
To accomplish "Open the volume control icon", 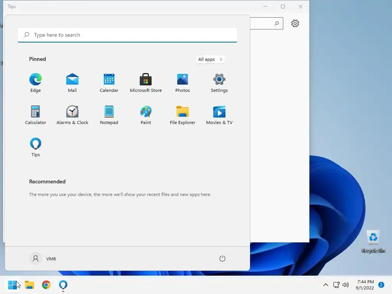I will 346,285.
